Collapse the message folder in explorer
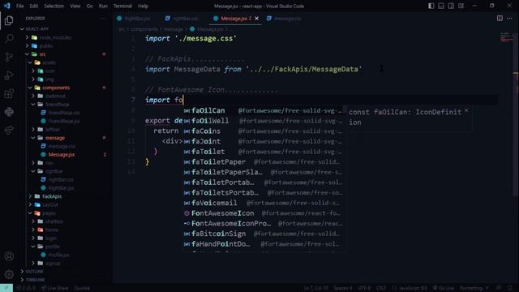Screen dimensions: 519x292 coord(33,138)
